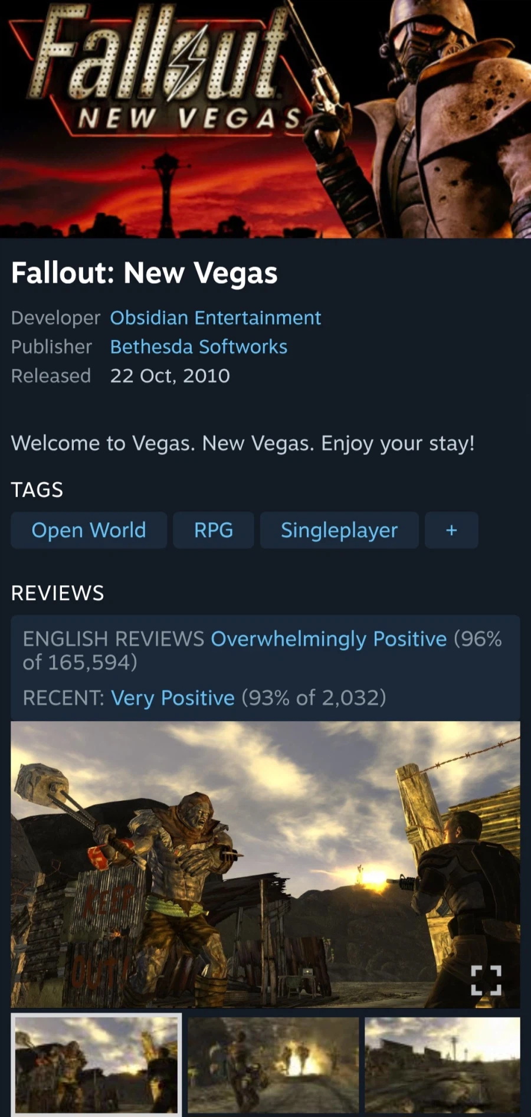The width and height of the screenshot is (531, 1117).
Task: Tap the Welcome to Vegas description text
Action: pos(243,443)
